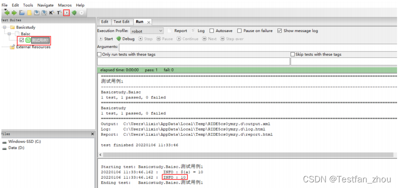Click the green Go Forward arrow icon
The image size is (398, 188).
14,13
